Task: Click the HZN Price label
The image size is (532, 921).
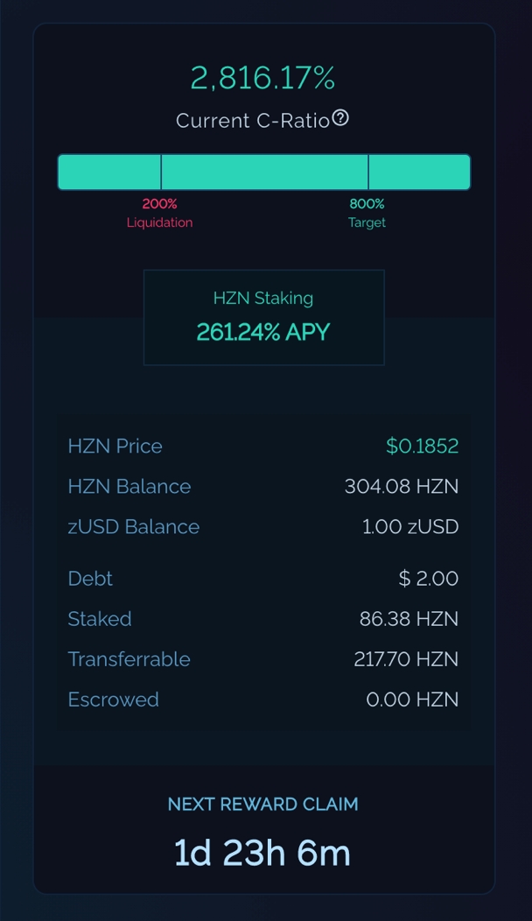Action: pos(115,446)
